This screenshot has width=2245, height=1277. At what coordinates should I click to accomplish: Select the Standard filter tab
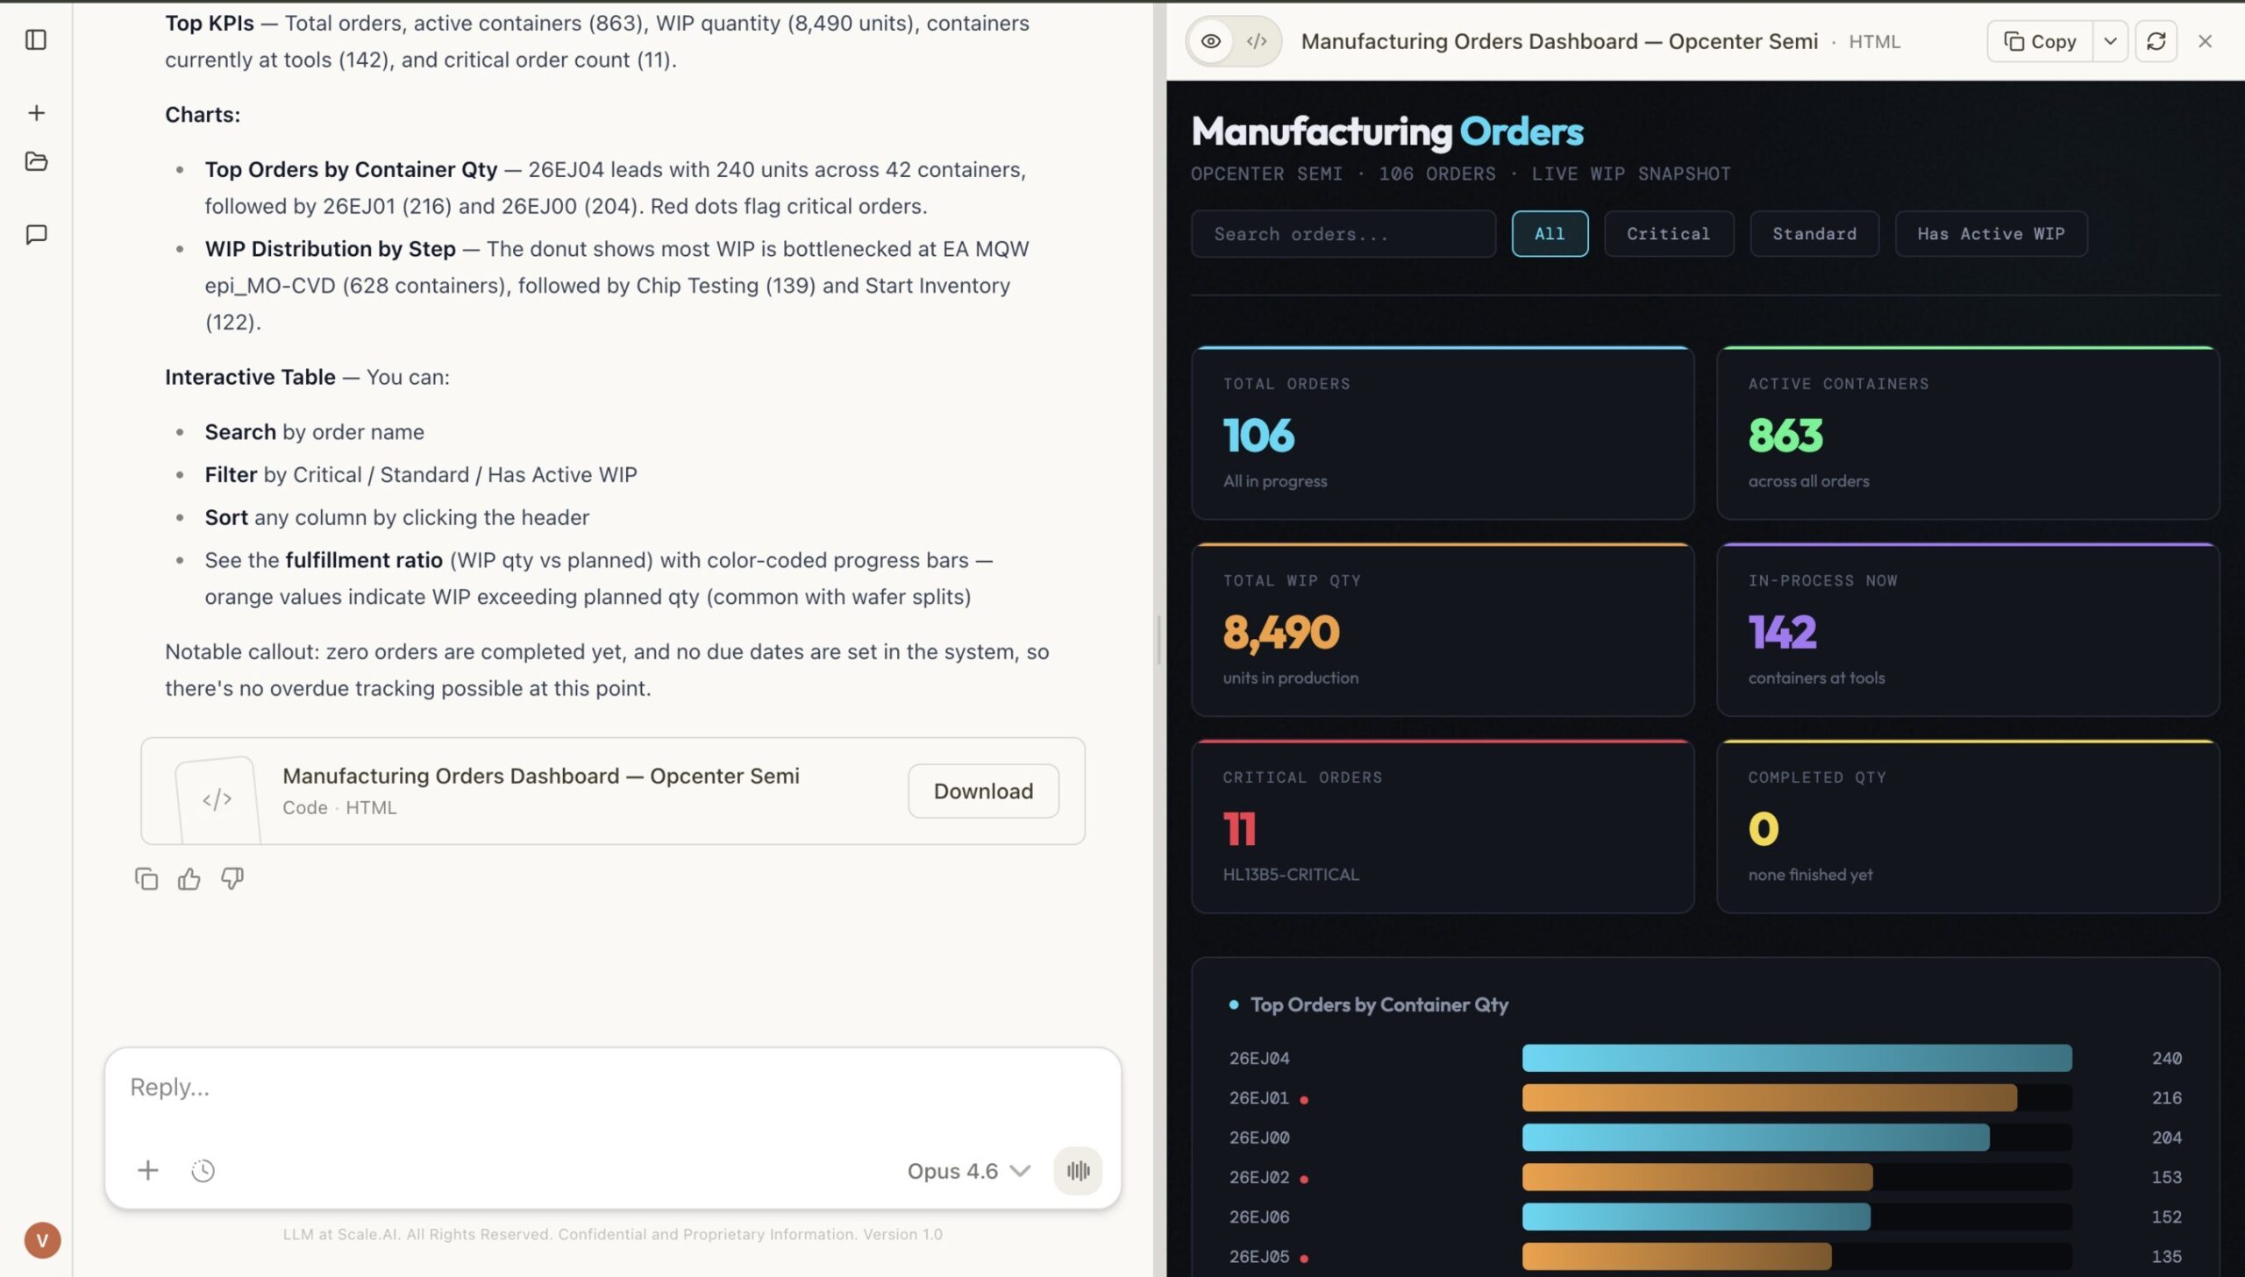(x=1814, y=233)
